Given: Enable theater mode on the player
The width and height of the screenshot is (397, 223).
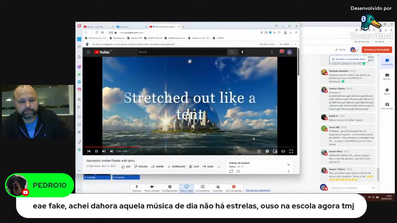Looking at the screenshot, I should 283,151.
